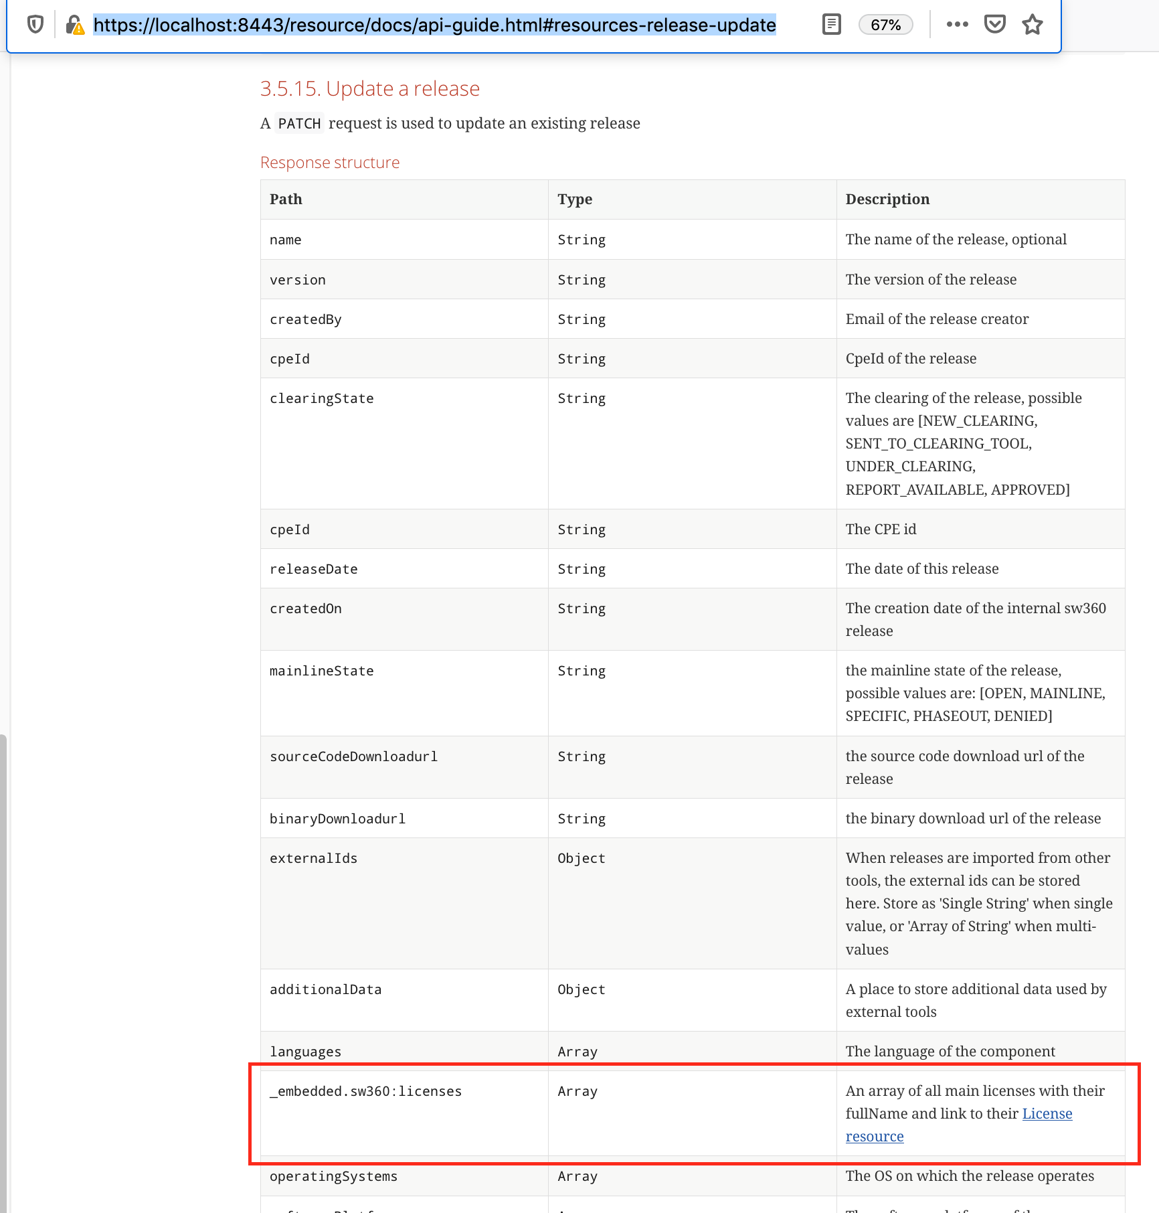The width and height of the screenshot is (1159, 1213).
Task: Click the 'clearingState' path cell
Action: tap(404, 444)
